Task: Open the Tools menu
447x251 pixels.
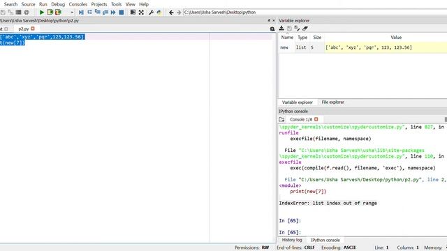Action: pyautogui.click(x=116, y=4)
